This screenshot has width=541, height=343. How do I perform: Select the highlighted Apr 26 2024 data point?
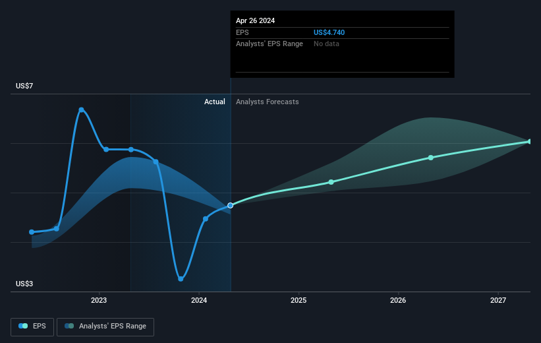click(x=231, y=206)
